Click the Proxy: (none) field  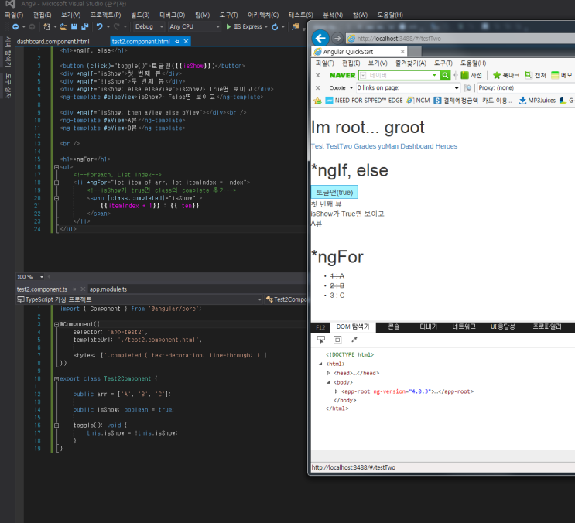point(525,88)
